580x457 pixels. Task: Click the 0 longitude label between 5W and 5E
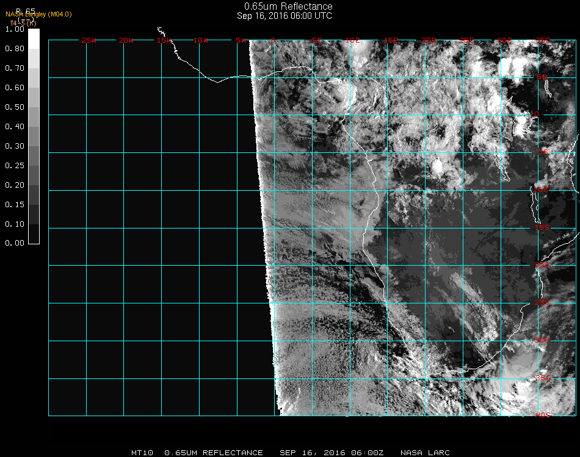coord(273,40)
